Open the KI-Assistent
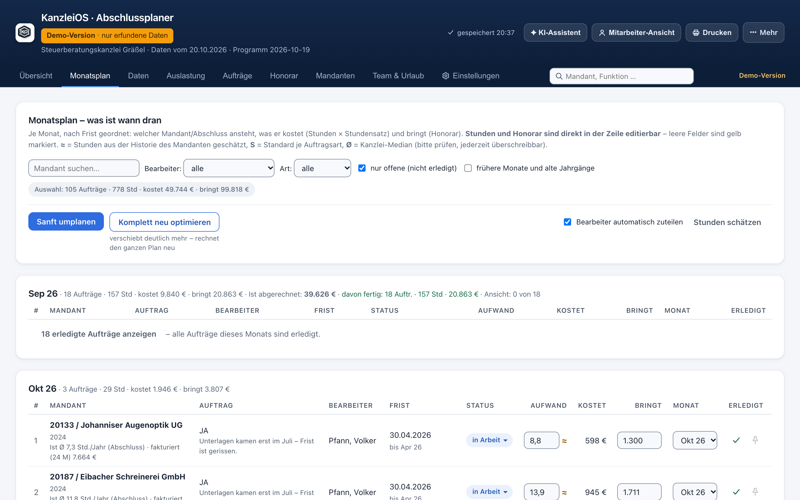Image resolution: width=800 pixels, height=500 pixels. point(555,32)
